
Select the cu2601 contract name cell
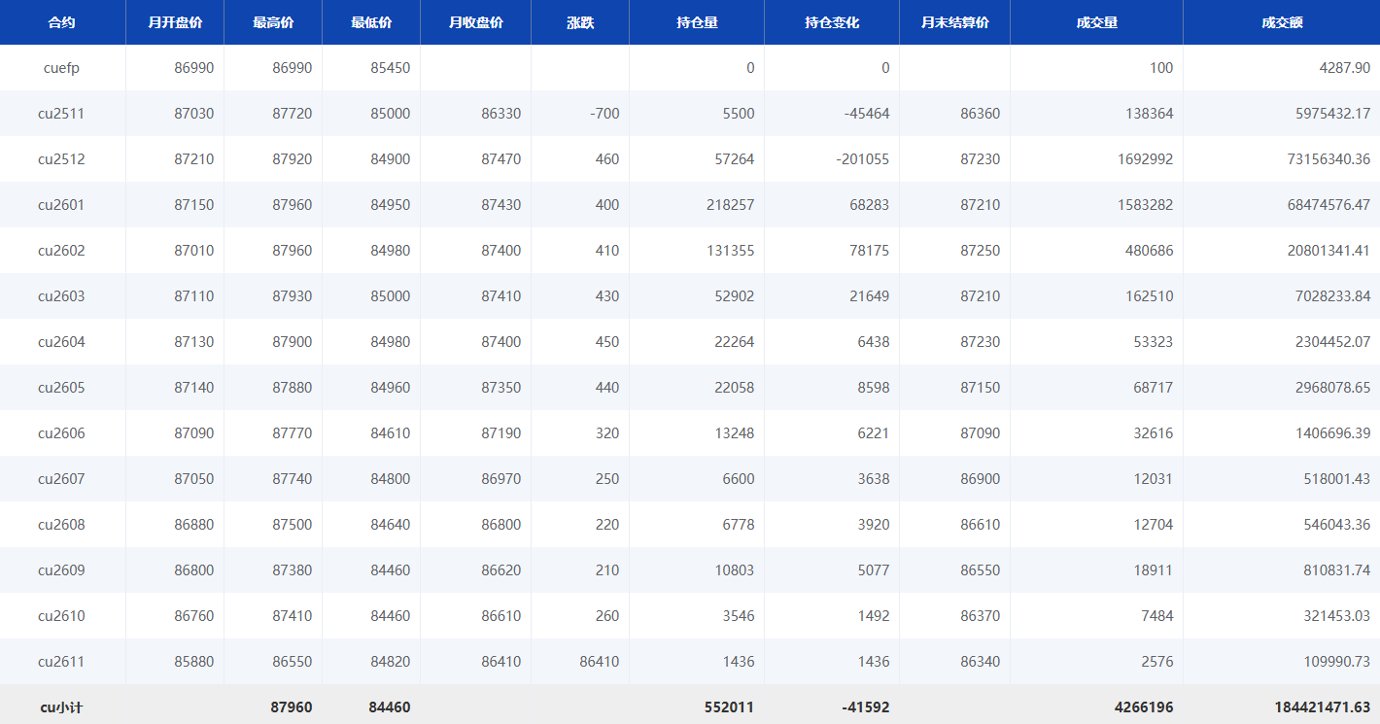point(61,205)
